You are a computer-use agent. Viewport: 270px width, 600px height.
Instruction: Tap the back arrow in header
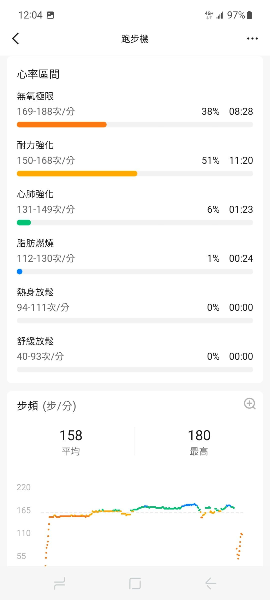[15, 38]
